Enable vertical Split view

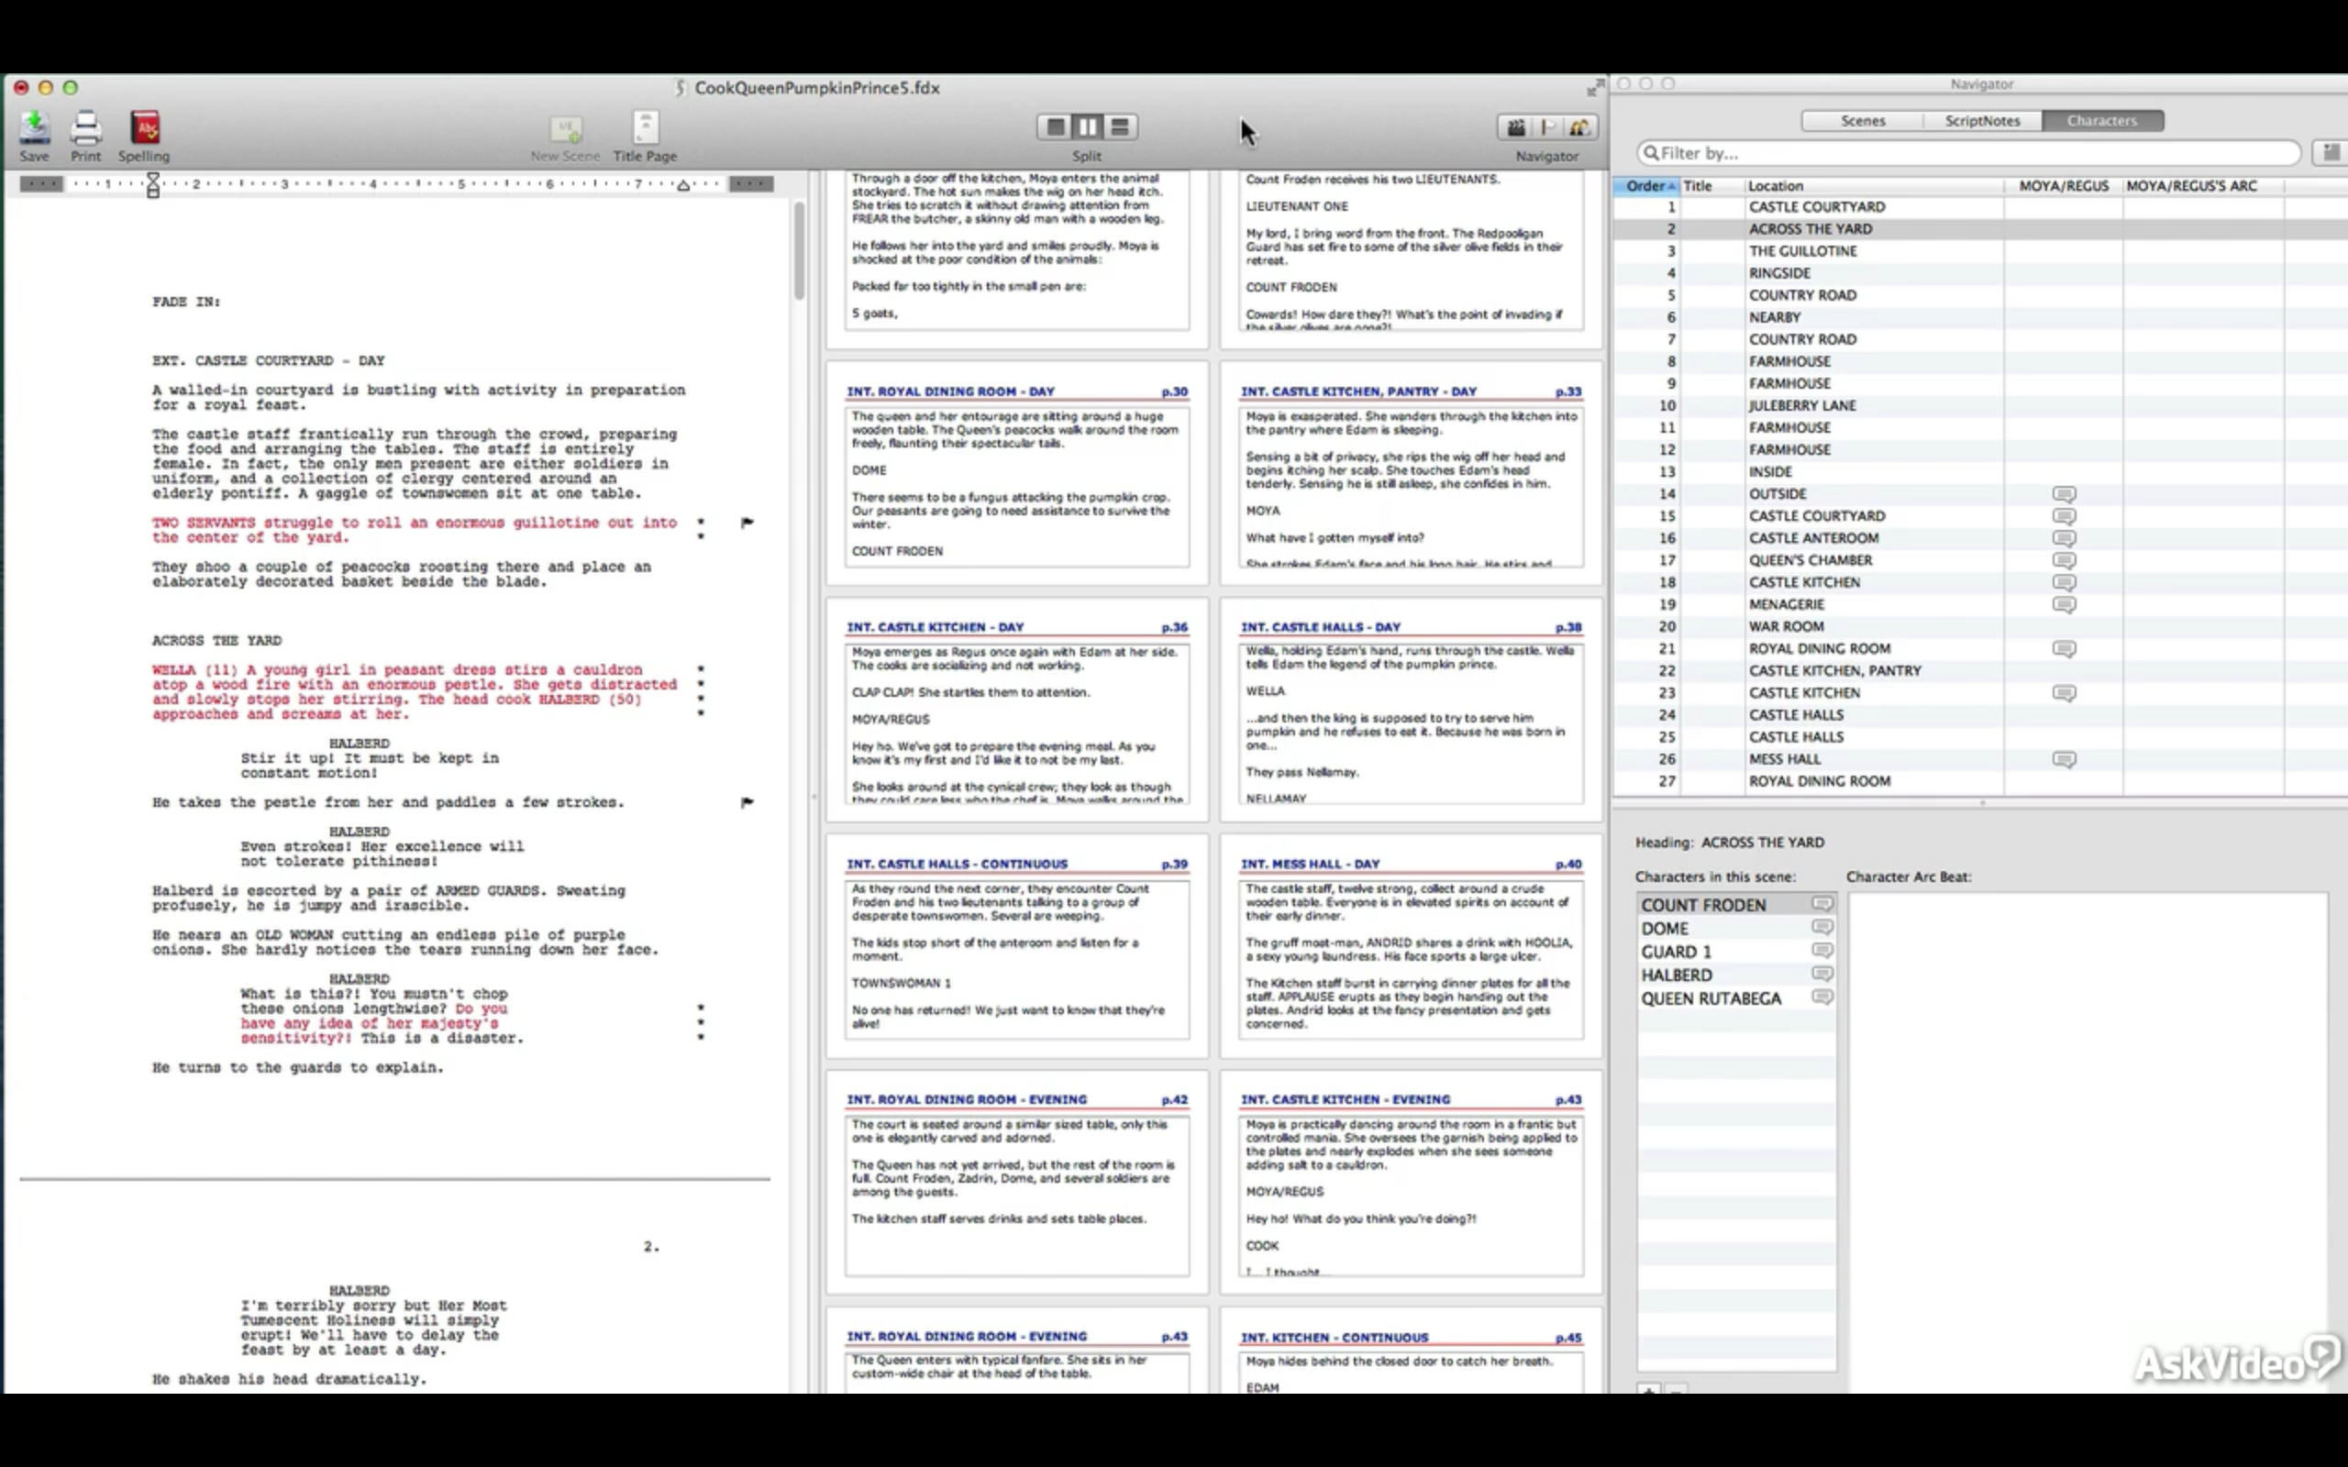click(1086, 127)
